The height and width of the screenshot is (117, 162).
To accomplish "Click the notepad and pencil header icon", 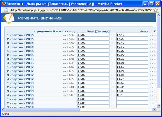I will coord(9,18).
